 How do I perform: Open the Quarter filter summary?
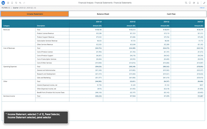(x=24, y=8)
